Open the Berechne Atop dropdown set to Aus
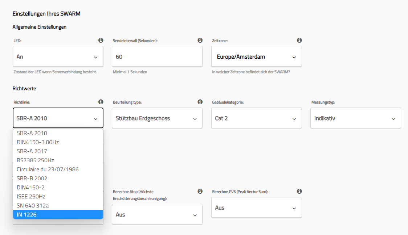 [x=157, y=215]
